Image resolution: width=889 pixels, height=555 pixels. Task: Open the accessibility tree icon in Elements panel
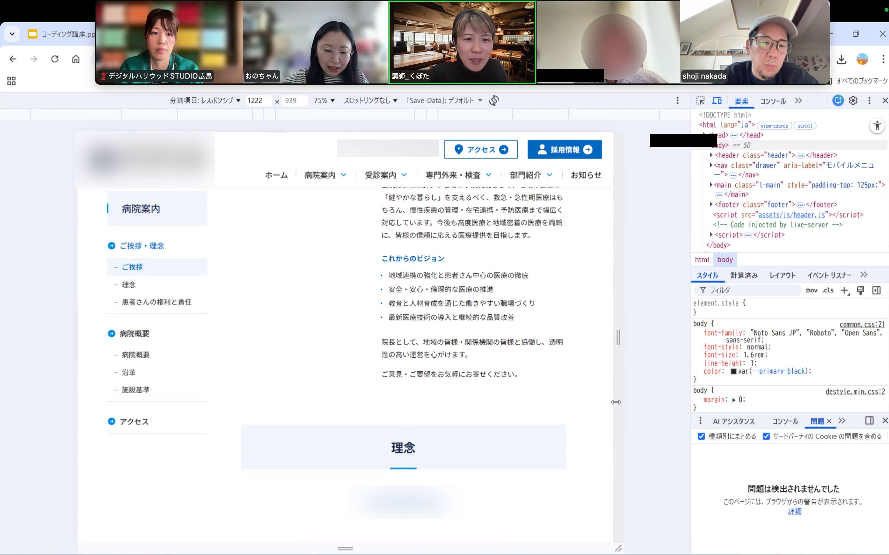click(877, 125)
